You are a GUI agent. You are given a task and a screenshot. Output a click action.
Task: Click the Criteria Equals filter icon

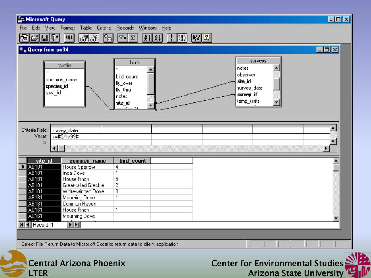click(122, 38)
